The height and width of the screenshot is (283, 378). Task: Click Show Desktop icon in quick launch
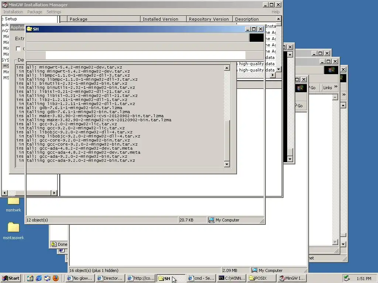point(30,278)
